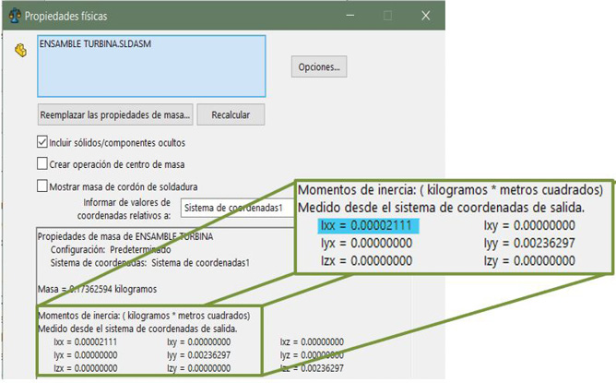Viewport: 616px width, 383px height.
Task: Click Reemplazar las propiedades de masa button
Action: 114,114
